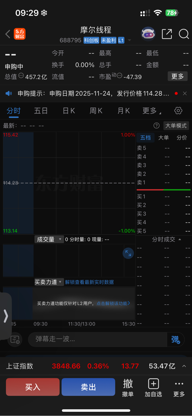Screen dimensions: 192x416
Task: Tap the 457.2亿 total value
Action: [36, 77]
